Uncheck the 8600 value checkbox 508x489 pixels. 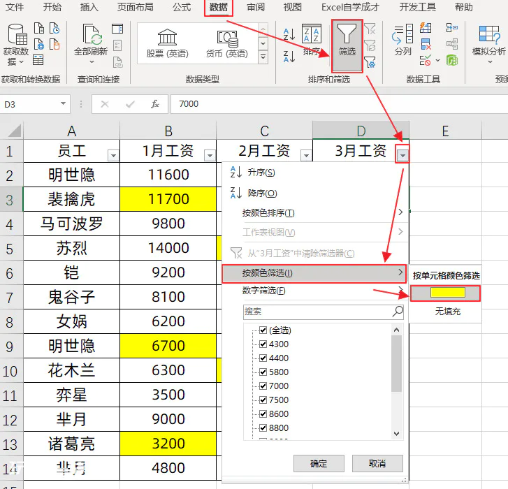coord(263,414)
